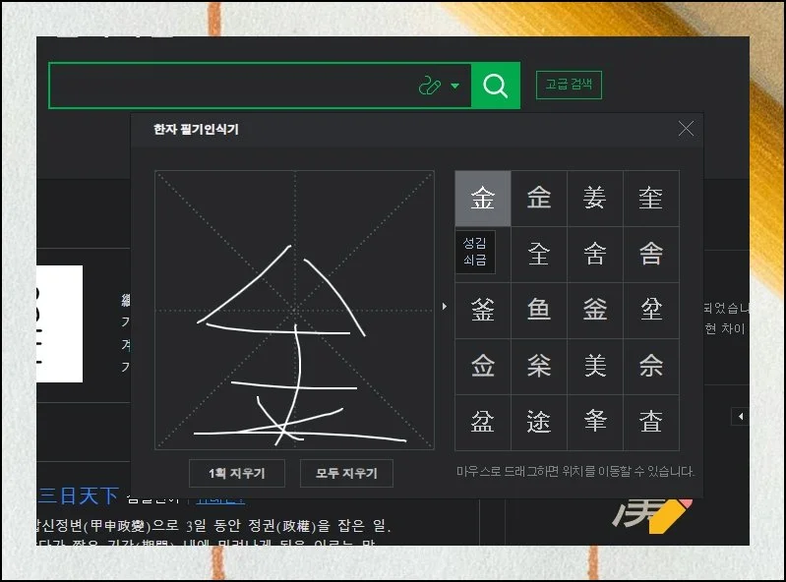
Task: Choose the 美 candidate character
Action: tap(594, 367)
